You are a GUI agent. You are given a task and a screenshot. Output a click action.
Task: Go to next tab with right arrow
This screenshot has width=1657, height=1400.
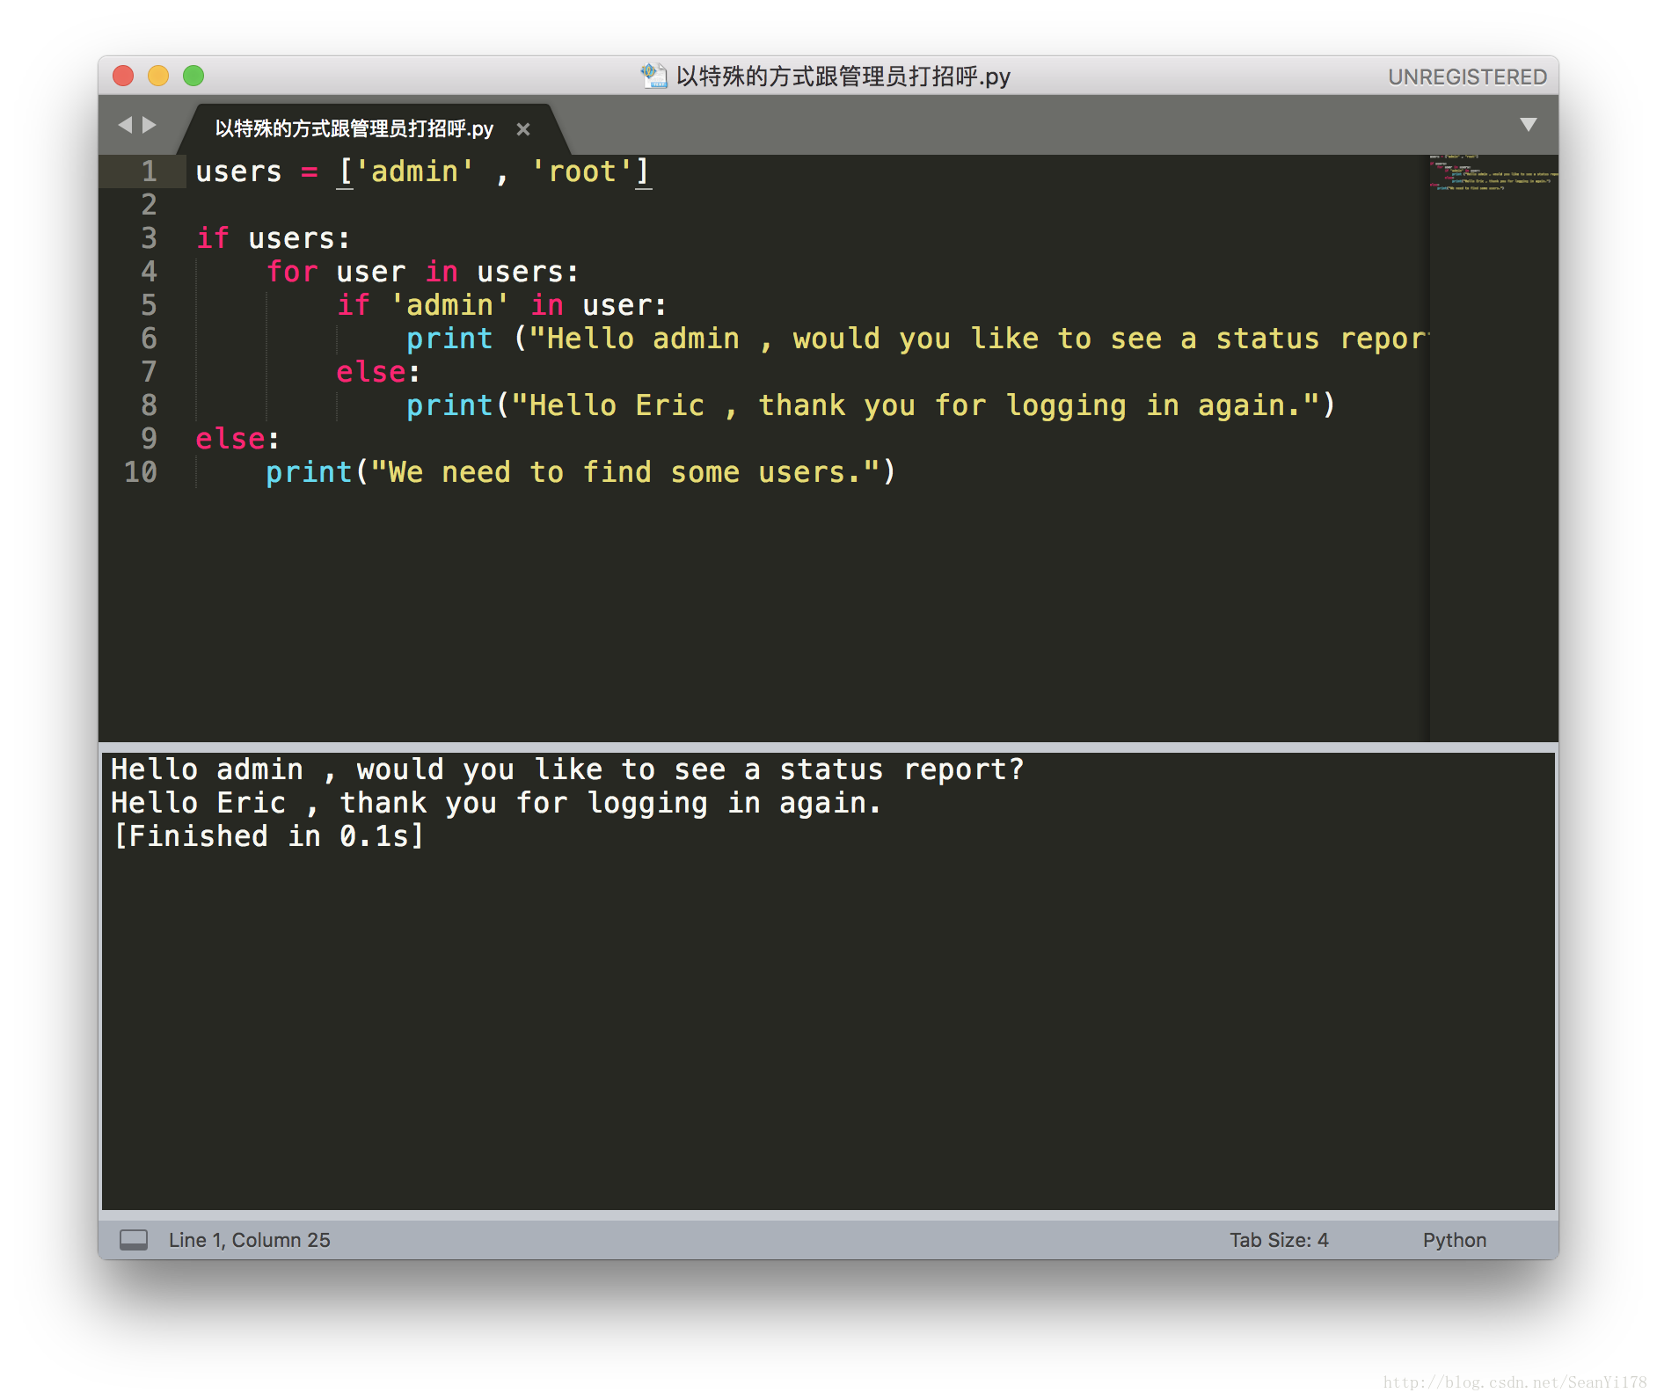click(150, 125)
